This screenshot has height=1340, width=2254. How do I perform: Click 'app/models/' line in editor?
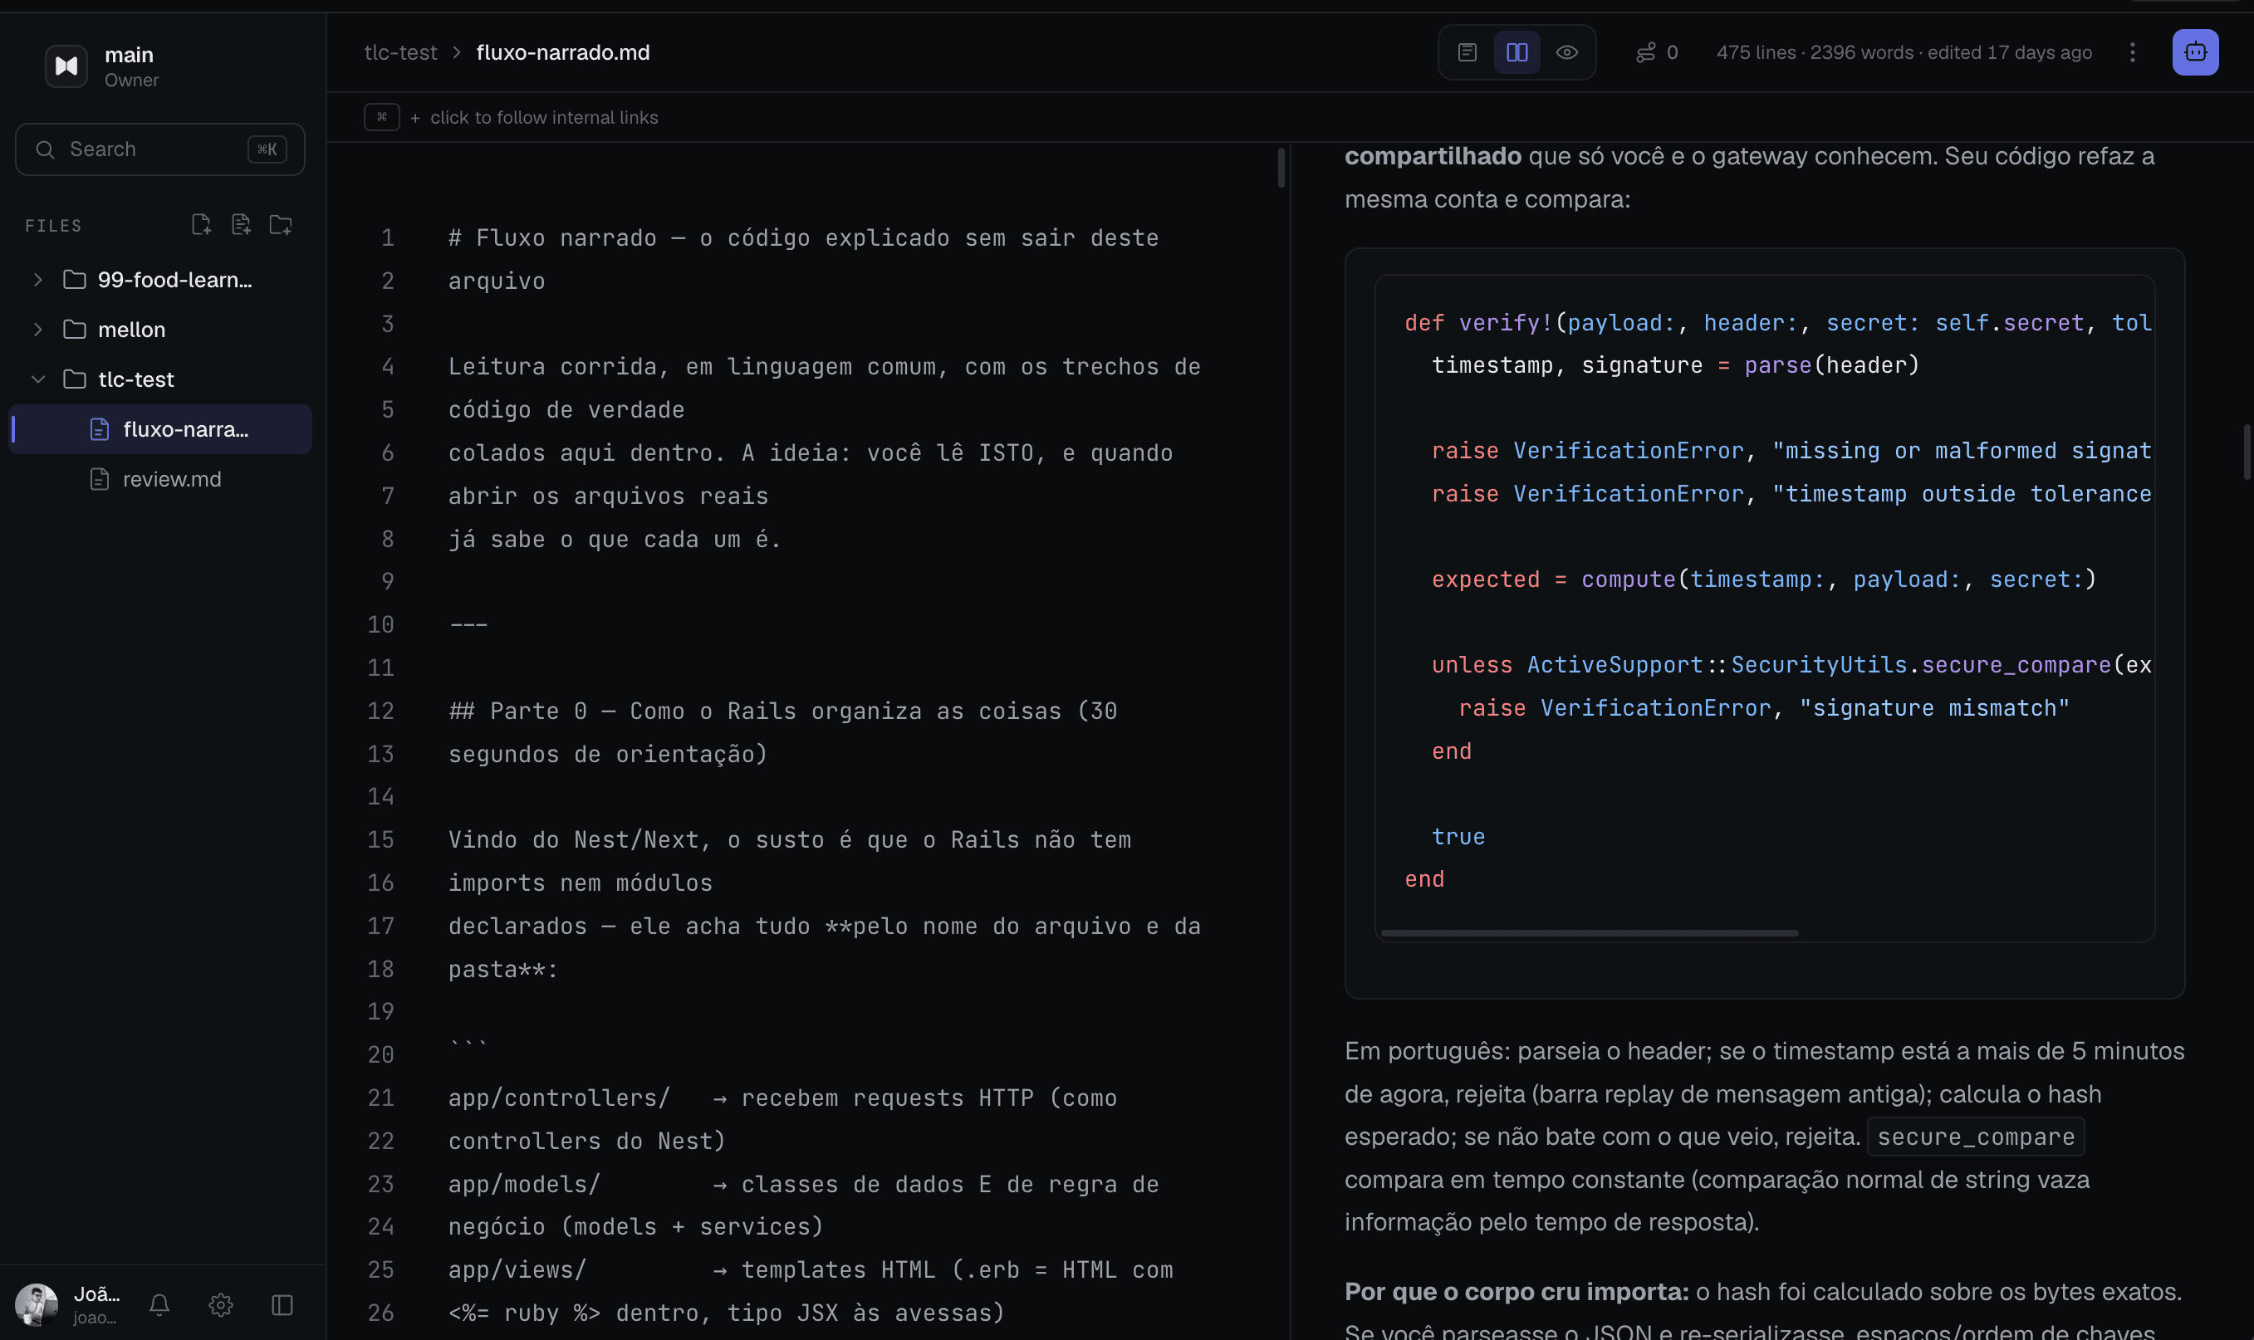803,1185
